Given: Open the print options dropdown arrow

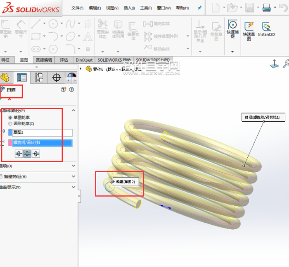Looking at the screenshot, I should [x=275, y=7].
